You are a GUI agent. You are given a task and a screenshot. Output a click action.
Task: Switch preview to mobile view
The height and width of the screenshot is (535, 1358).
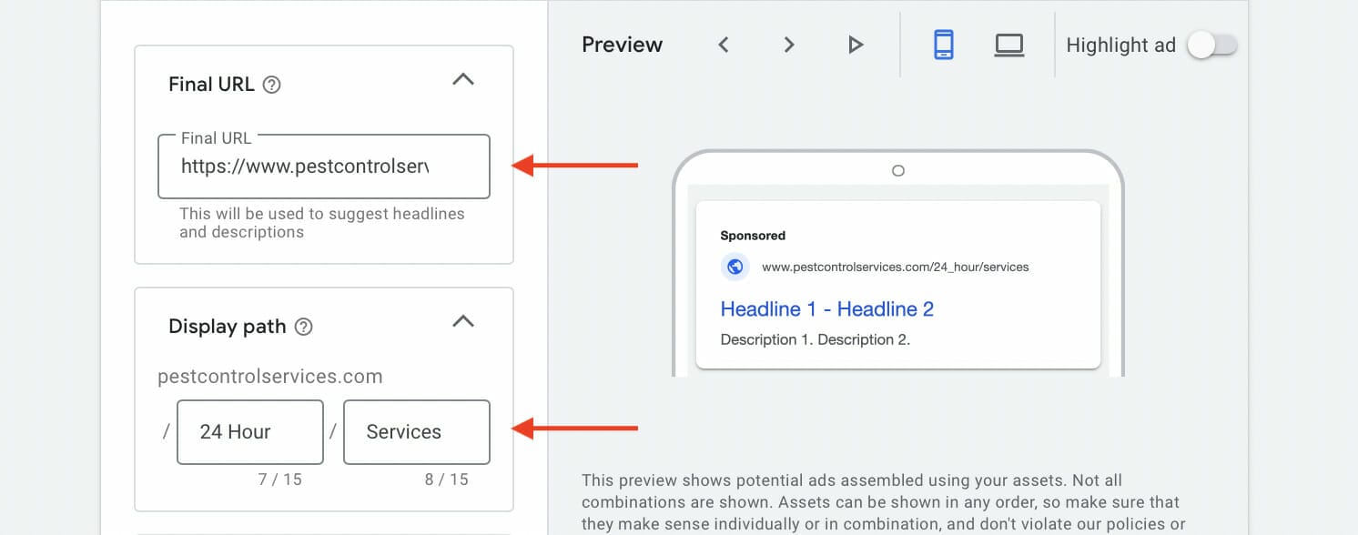coord(943,44)
